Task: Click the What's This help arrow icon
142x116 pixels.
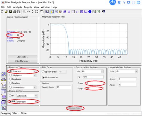Action: pos(103,12)
